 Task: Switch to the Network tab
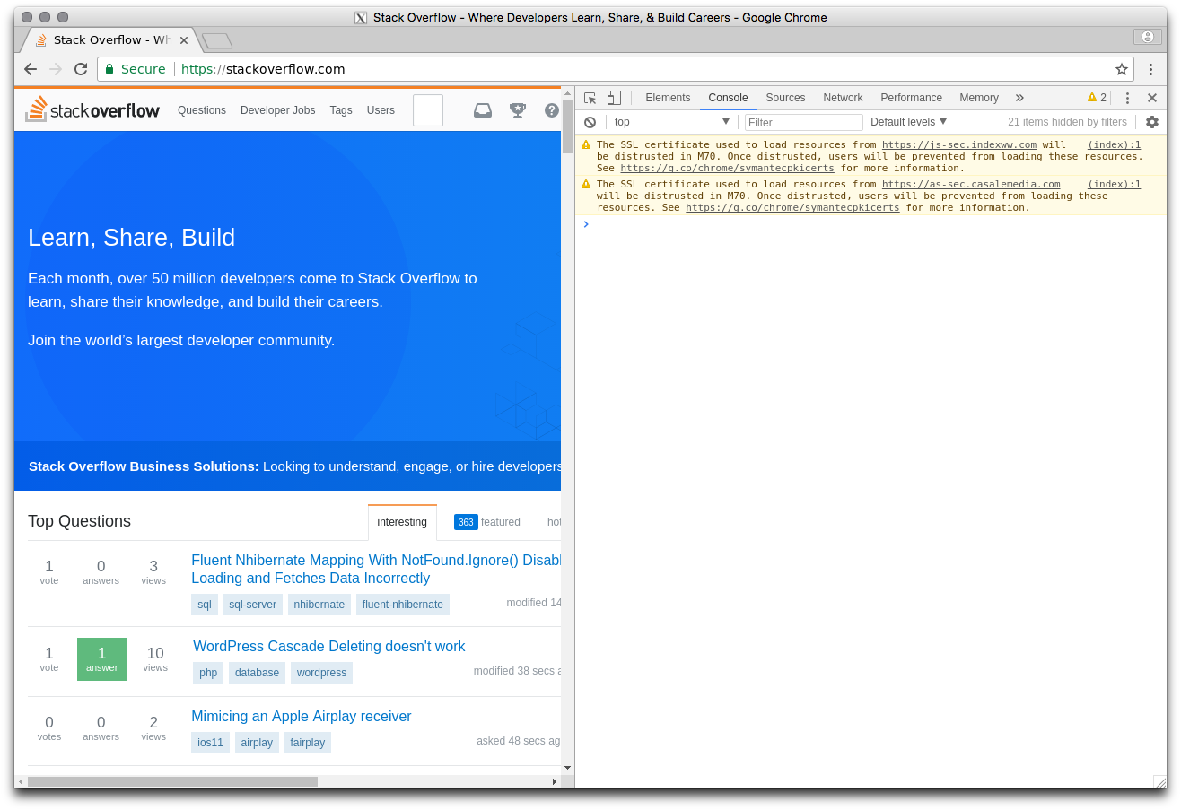tap(843, 98)
